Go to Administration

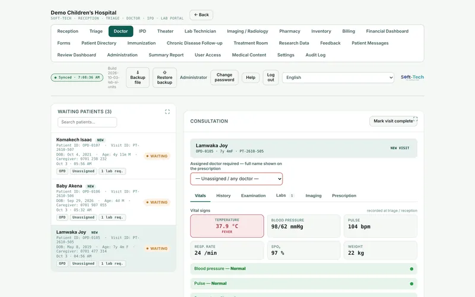tap(122, 55)
